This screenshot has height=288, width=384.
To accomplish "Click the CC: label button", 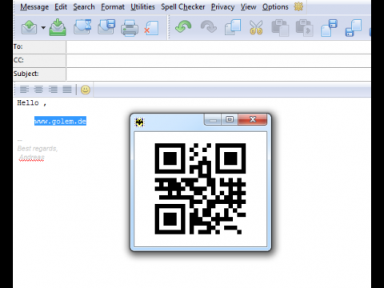I will [x=39, y=61].
